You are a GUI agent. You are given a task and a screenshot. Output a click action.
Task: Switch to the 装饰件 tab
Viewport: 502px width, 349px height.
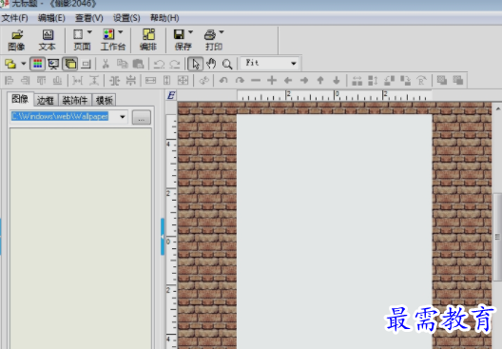[74, 100]
